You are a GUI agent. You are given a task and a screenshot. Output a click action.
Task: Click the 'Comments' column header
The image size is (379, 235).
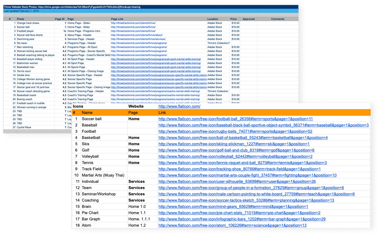tap(278, 19)
